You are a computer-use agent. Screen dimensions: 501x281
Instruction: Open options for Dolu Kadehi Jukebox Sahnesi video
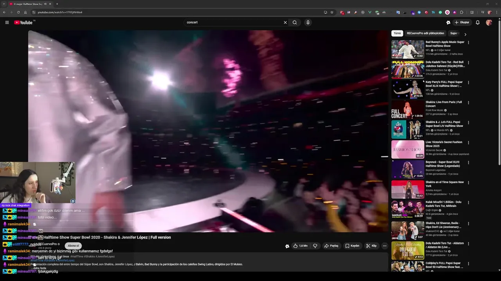(469, 62)
